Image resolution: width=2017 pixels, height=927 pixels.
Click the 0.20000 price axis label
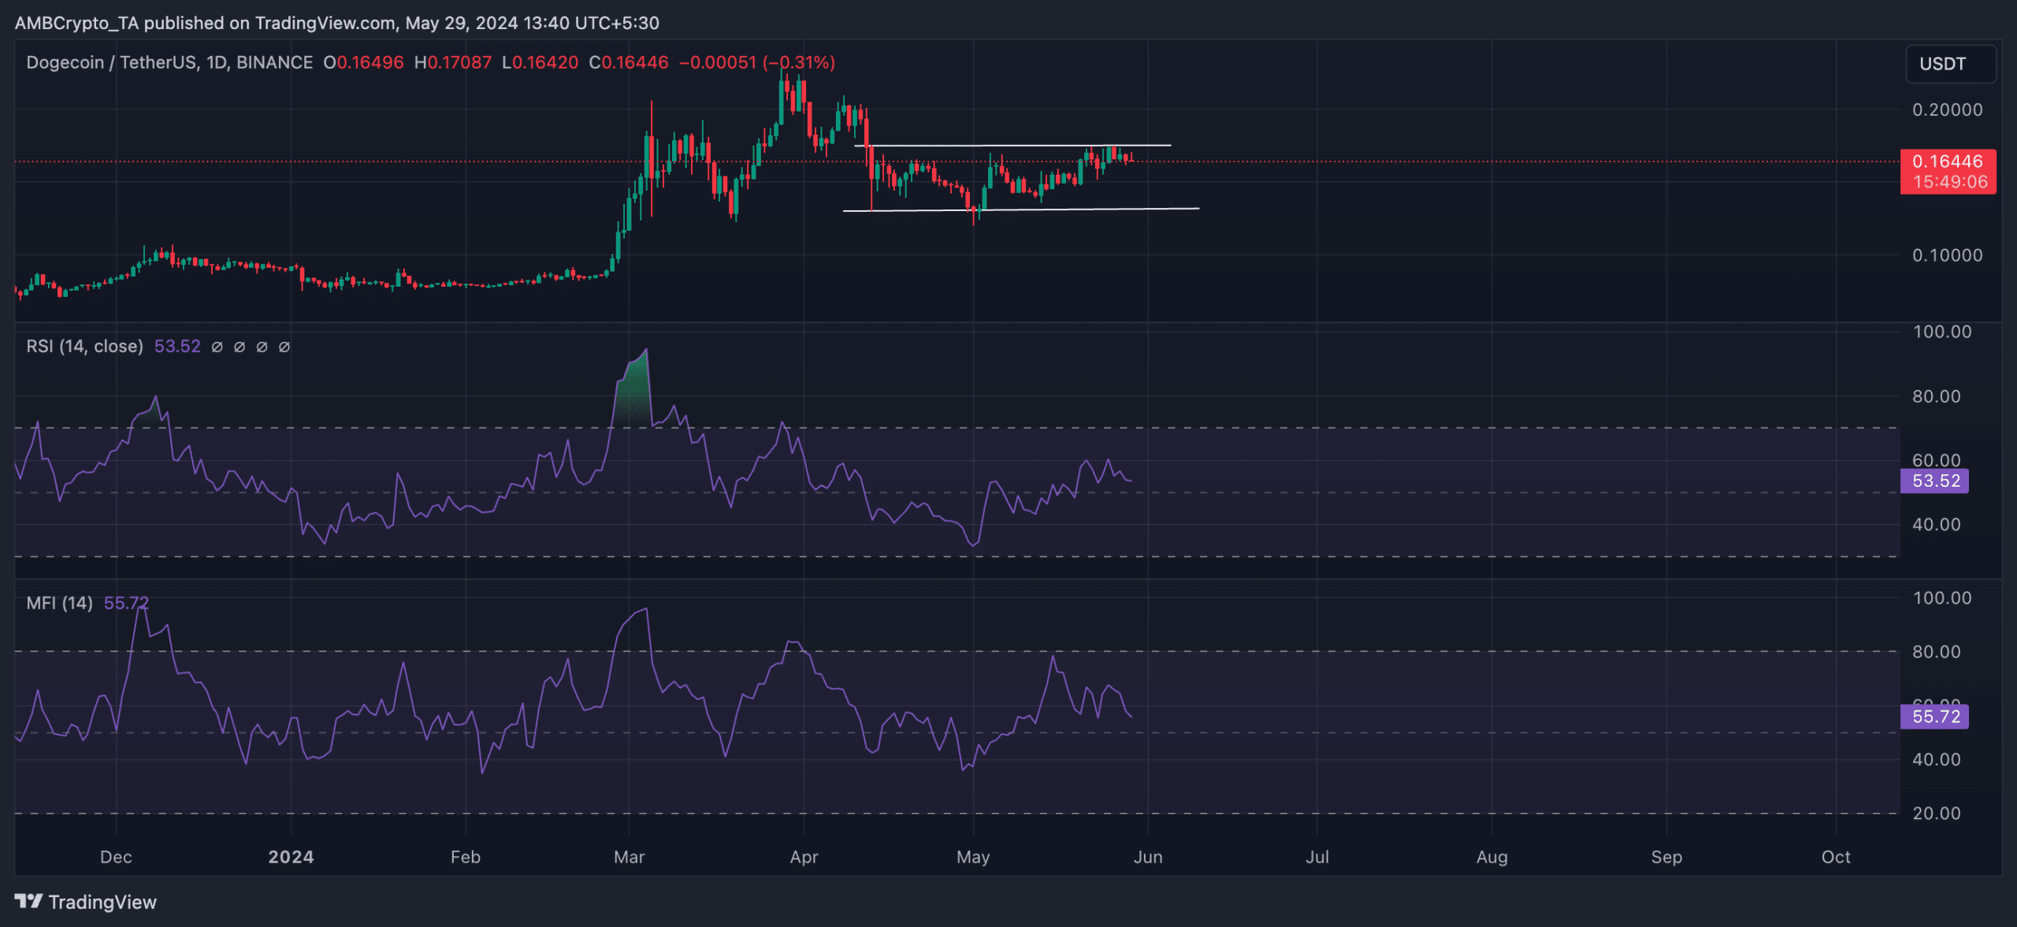(x=1948, y=109)
